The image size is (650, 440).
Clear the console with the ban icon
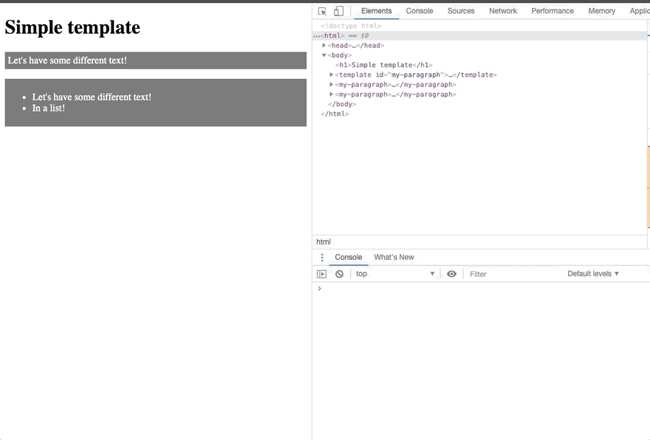tap(340, 274)
